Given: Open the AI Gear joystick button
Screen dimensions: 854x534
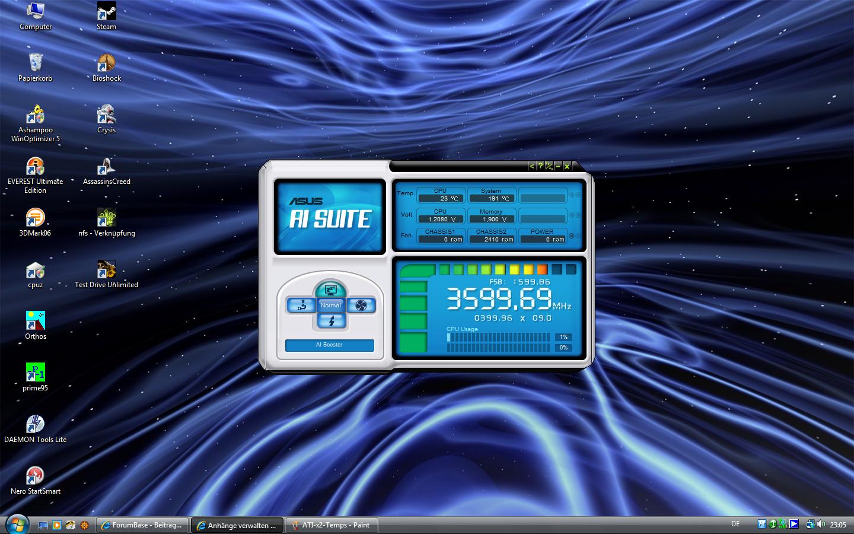Looking at the screenshot, I should coord(301,305).
